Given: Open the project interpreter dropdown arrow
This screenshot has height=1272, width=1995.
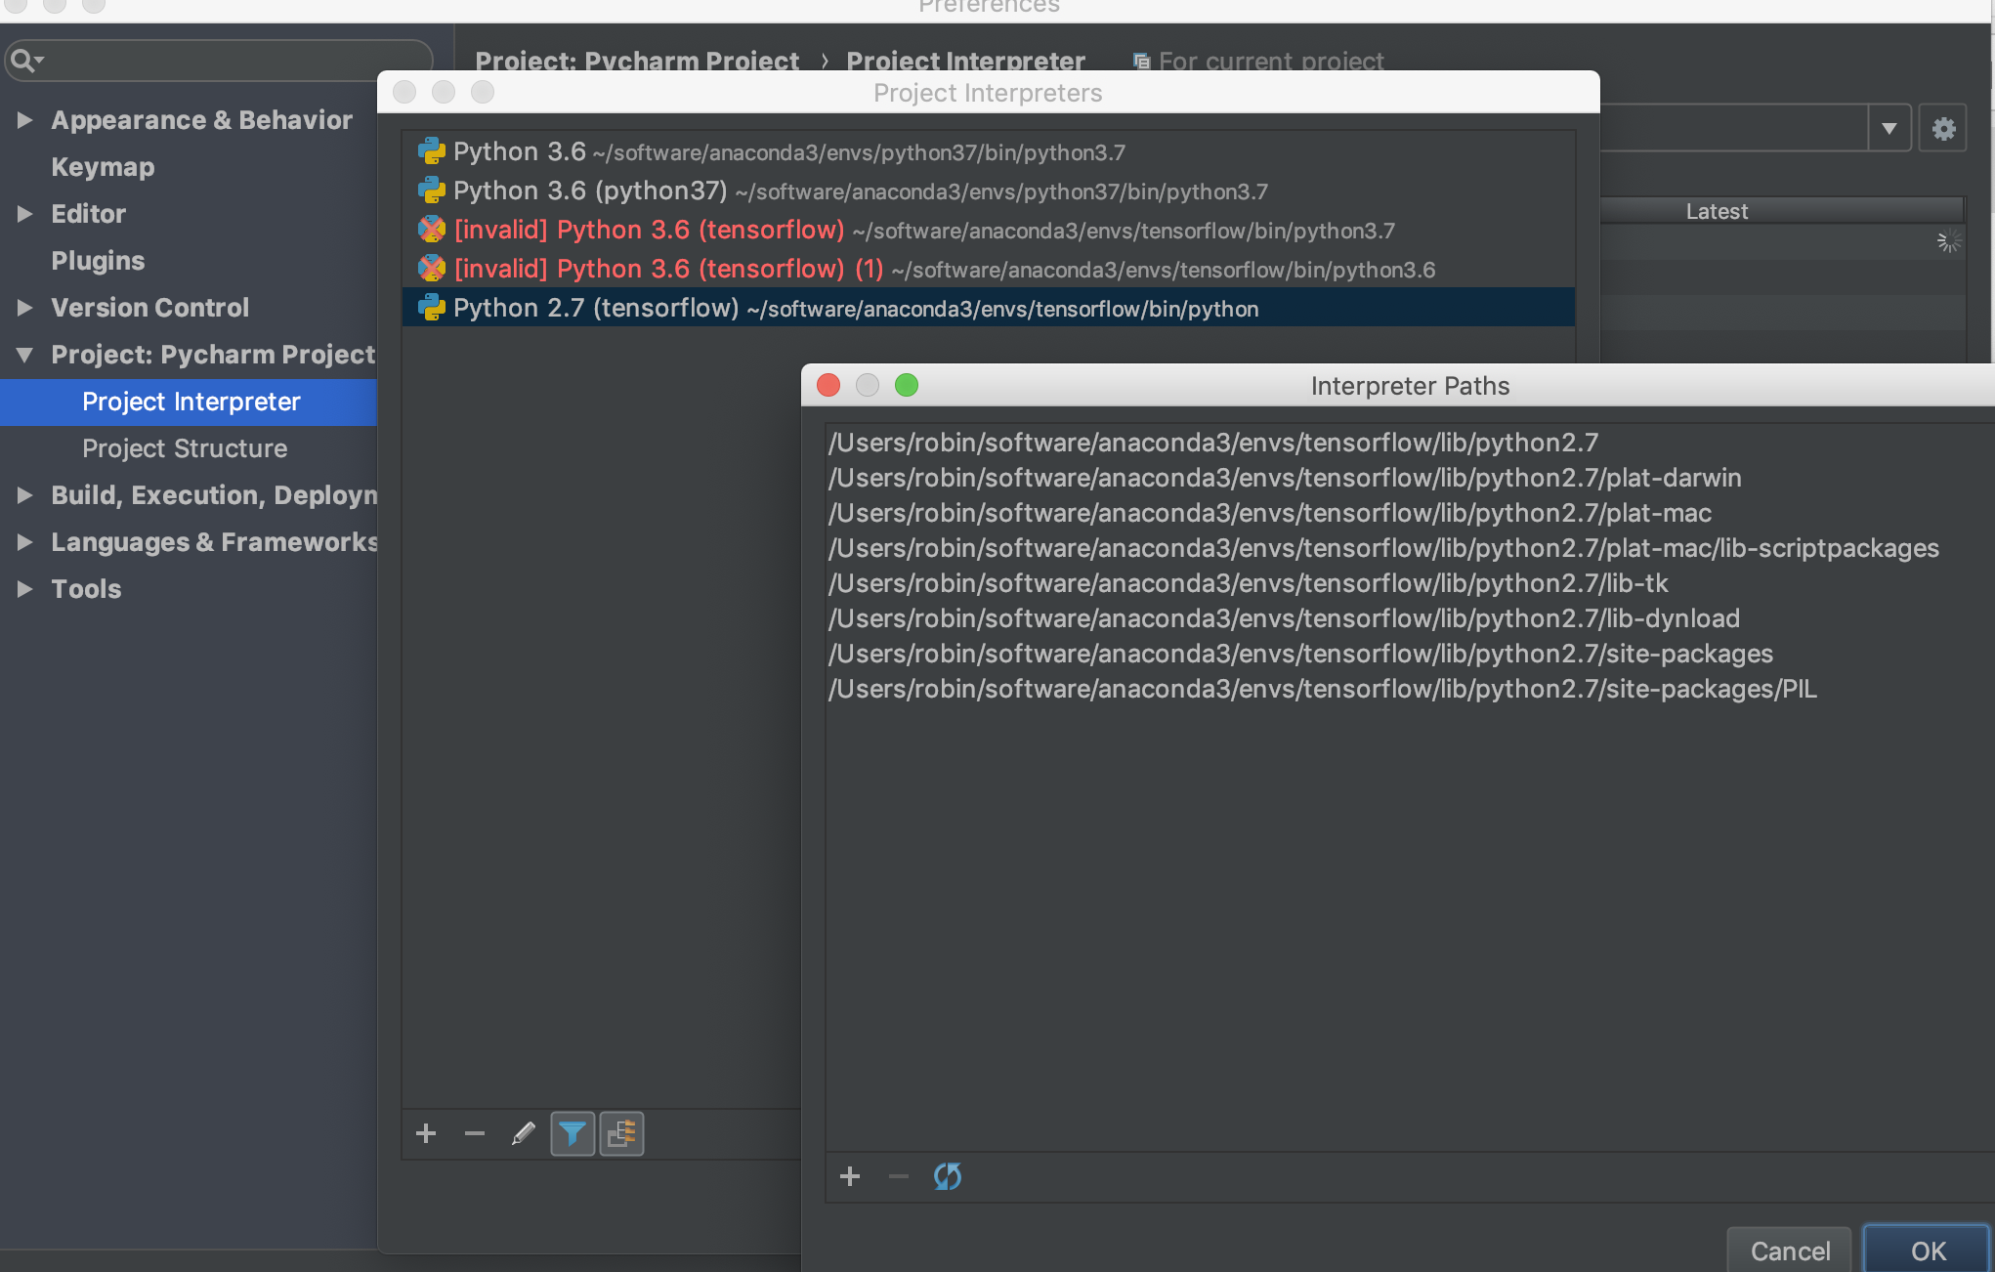Looking at the screenshot, I should tap(1889, 128).
